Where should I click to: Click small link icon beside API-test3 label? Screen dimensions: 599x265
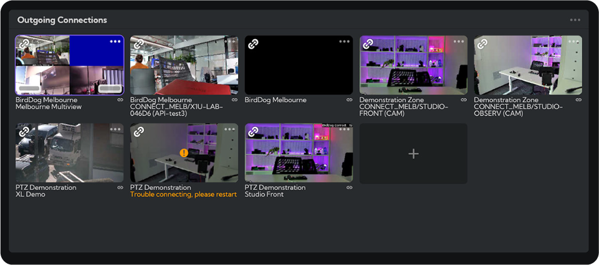pyautogui.click(x=234, y=100)
